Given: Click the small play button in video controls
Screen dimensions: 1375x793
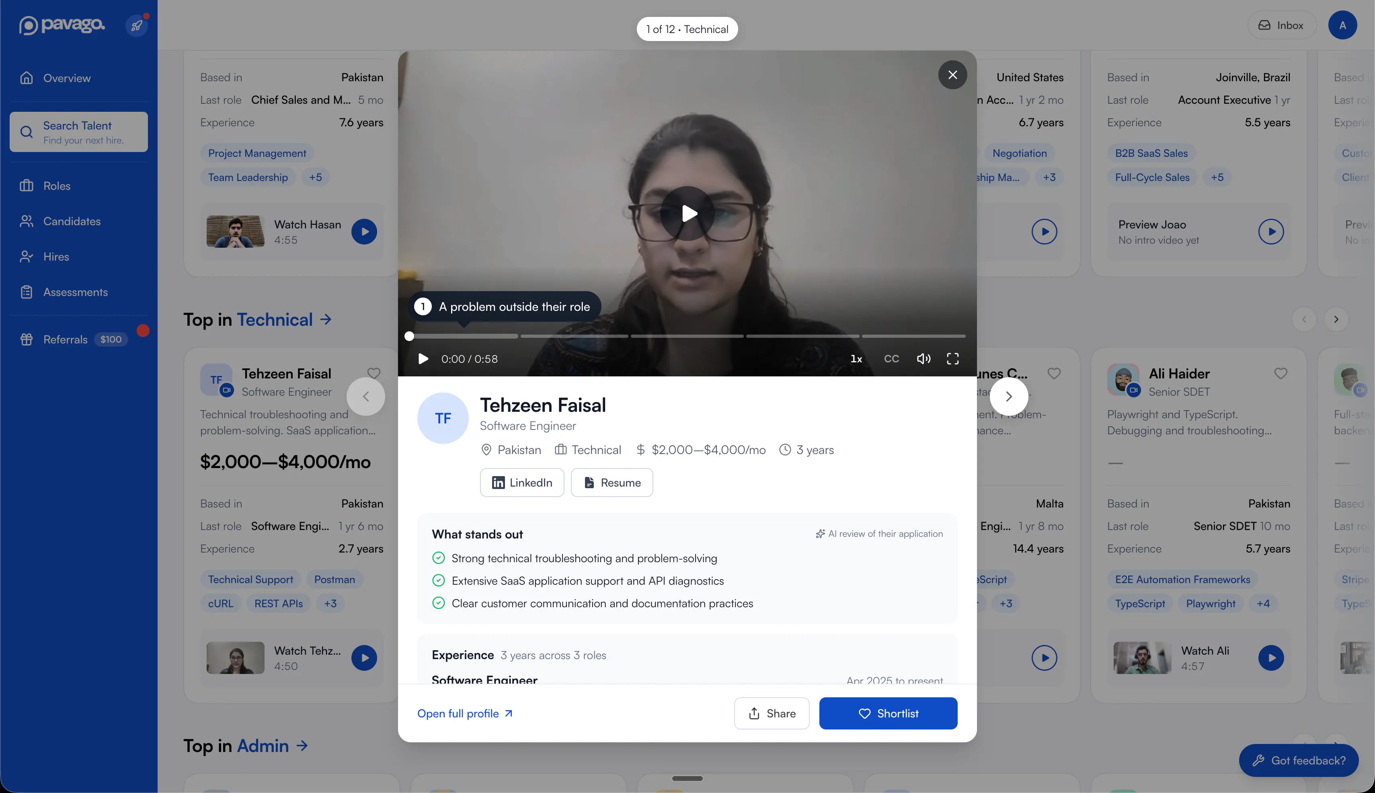Looking at the screenshot, I should (423, 359).
